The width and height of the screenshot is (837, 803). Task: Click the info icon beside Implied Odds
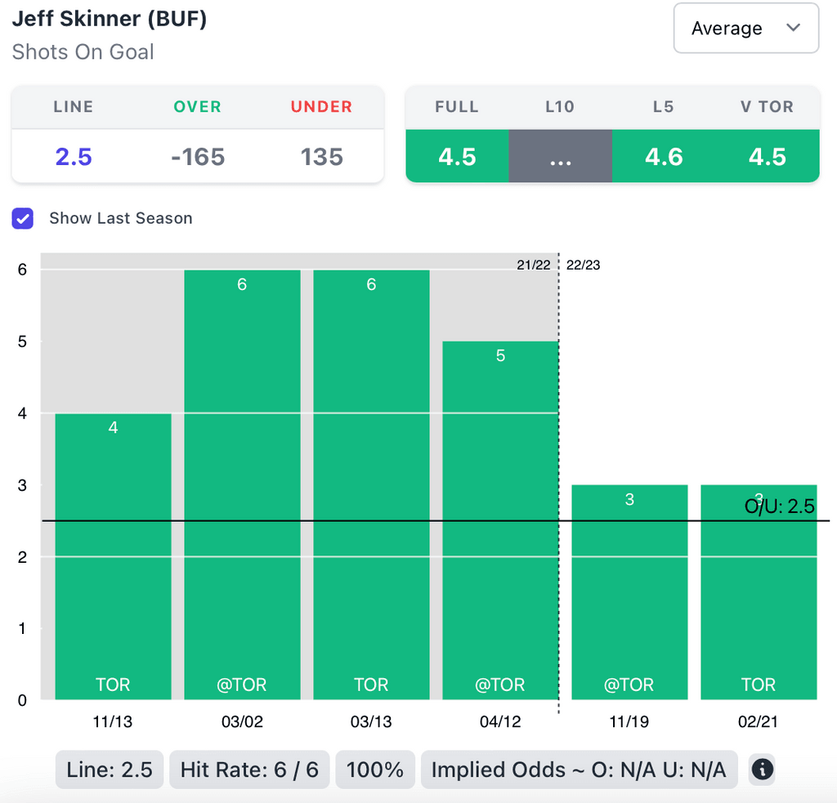762,769
